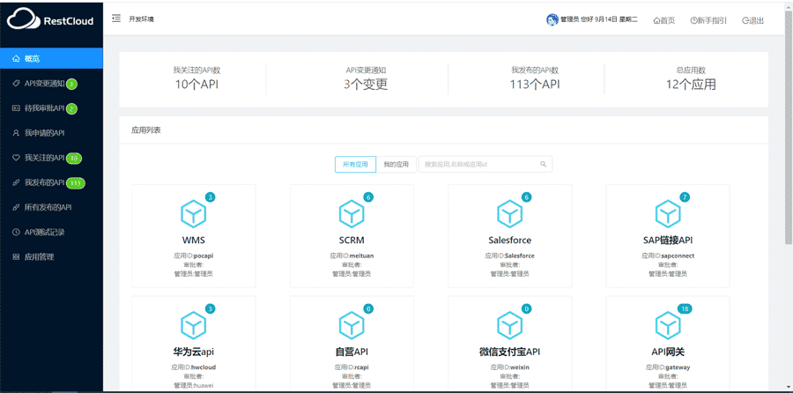This screenshot has width=793, height=393.
Task: Click the 概览 home icon in the sidebar
Action: [16, 59]
